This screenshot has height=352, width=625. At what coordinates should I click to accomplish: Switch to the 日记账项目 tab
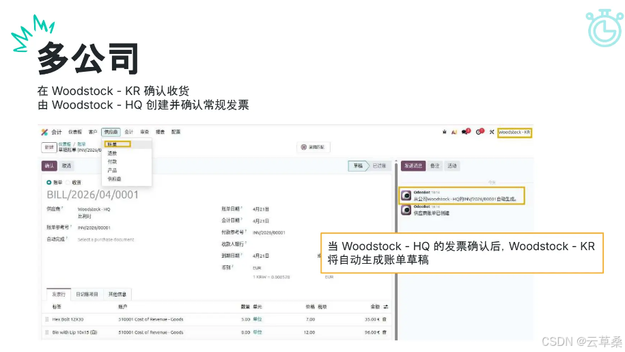87,294
